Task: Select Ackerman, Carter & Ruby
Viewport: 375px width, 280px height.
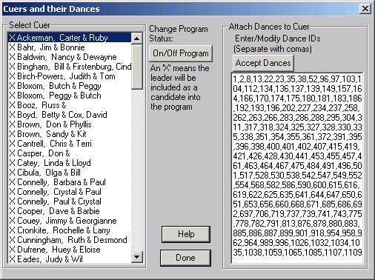Action: (x=70, y=38)
